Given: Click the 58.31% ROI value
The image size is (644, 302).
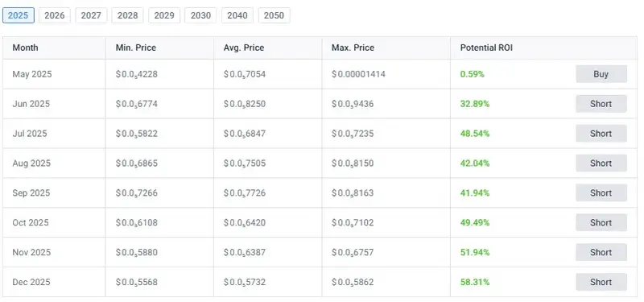Looking at the screenshot, I should point(475,282).
